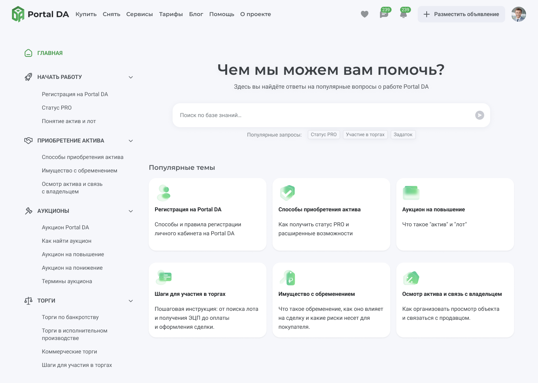
Task: Click the shield icon on Способы приобретения актива card
Action: pos(287,193)
